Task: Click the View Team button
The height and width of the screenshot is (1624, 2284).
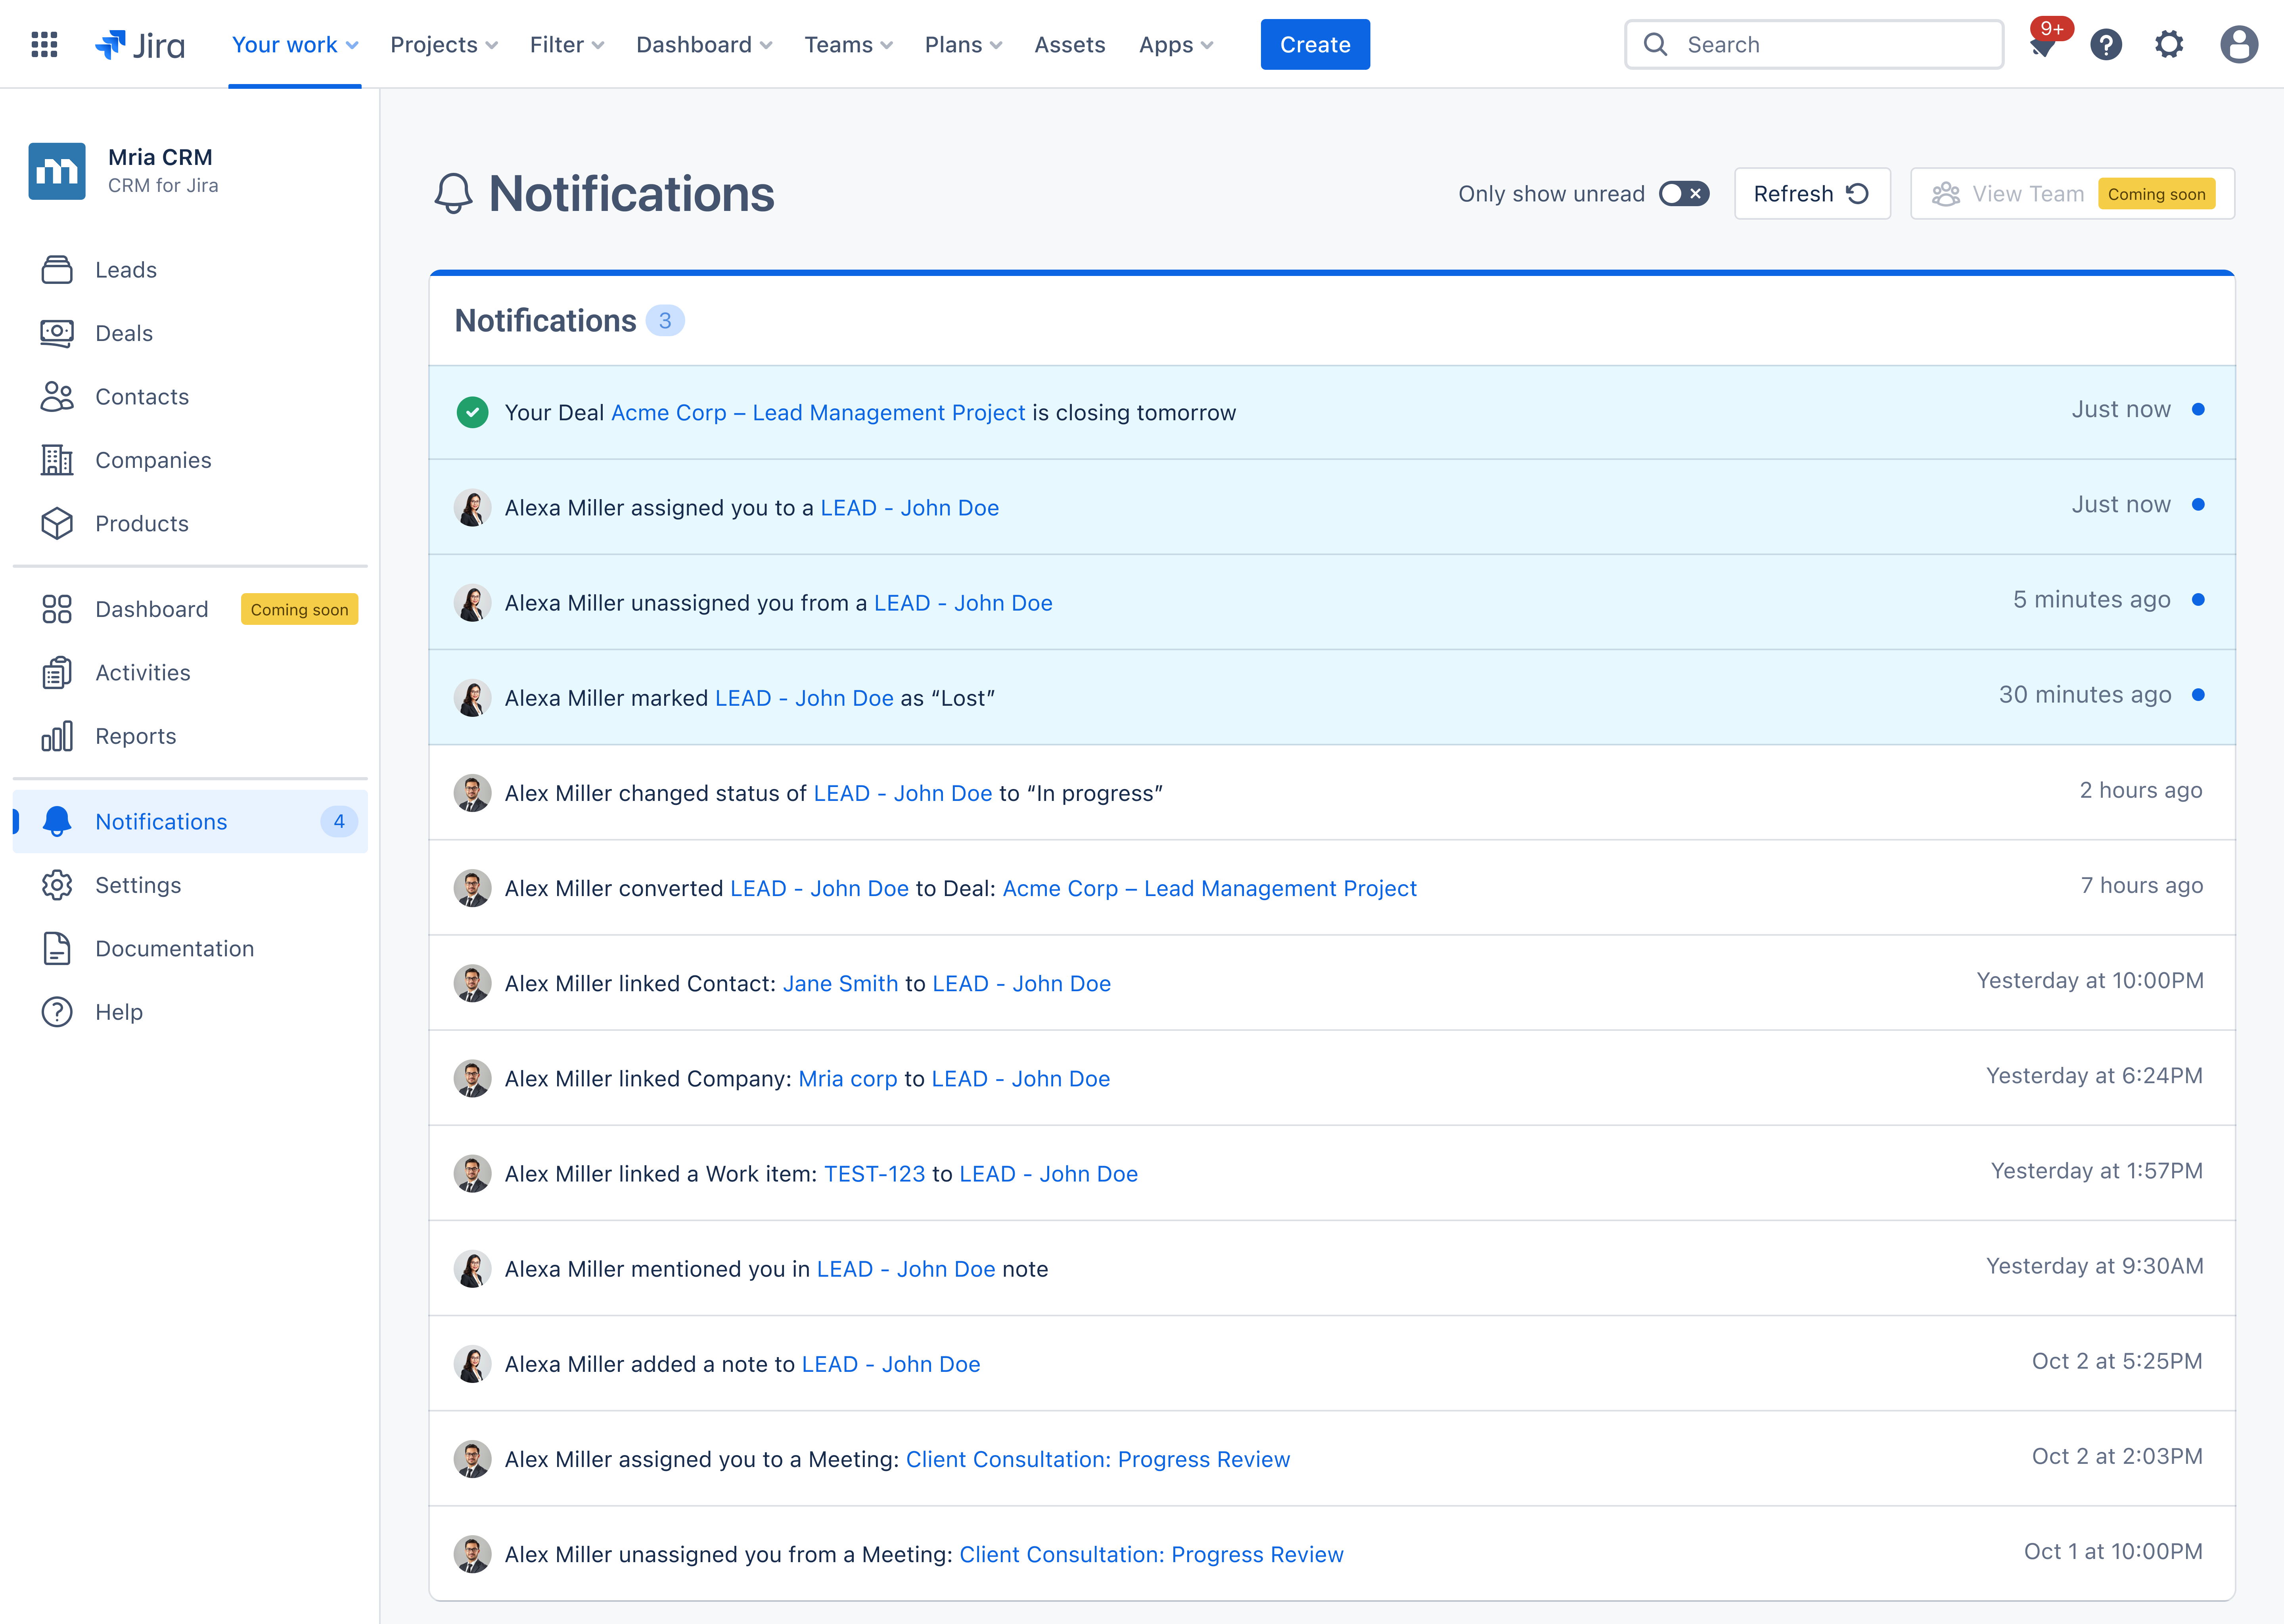Action: coord(2072,194)
